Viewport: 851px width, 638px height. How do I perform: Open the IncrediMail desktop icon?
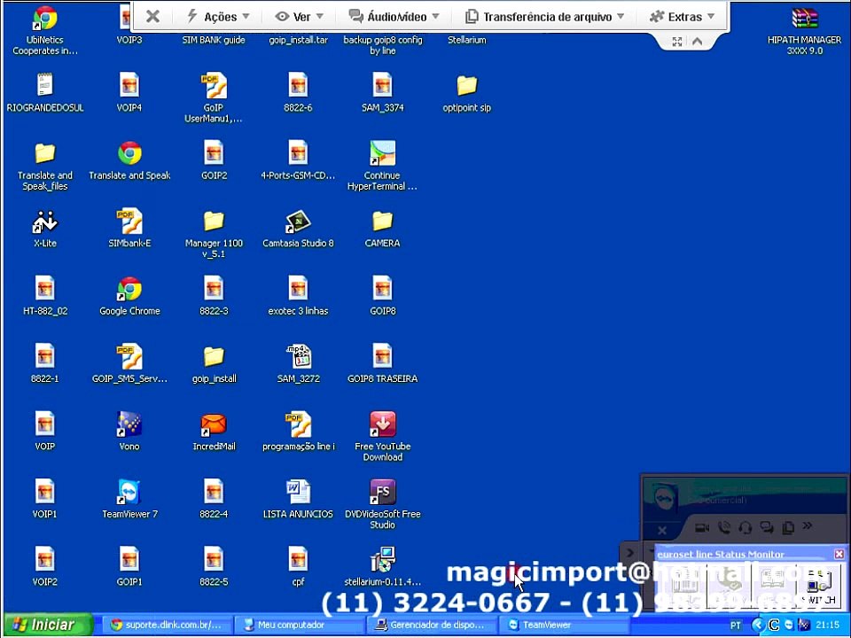[x=214, y=425]
